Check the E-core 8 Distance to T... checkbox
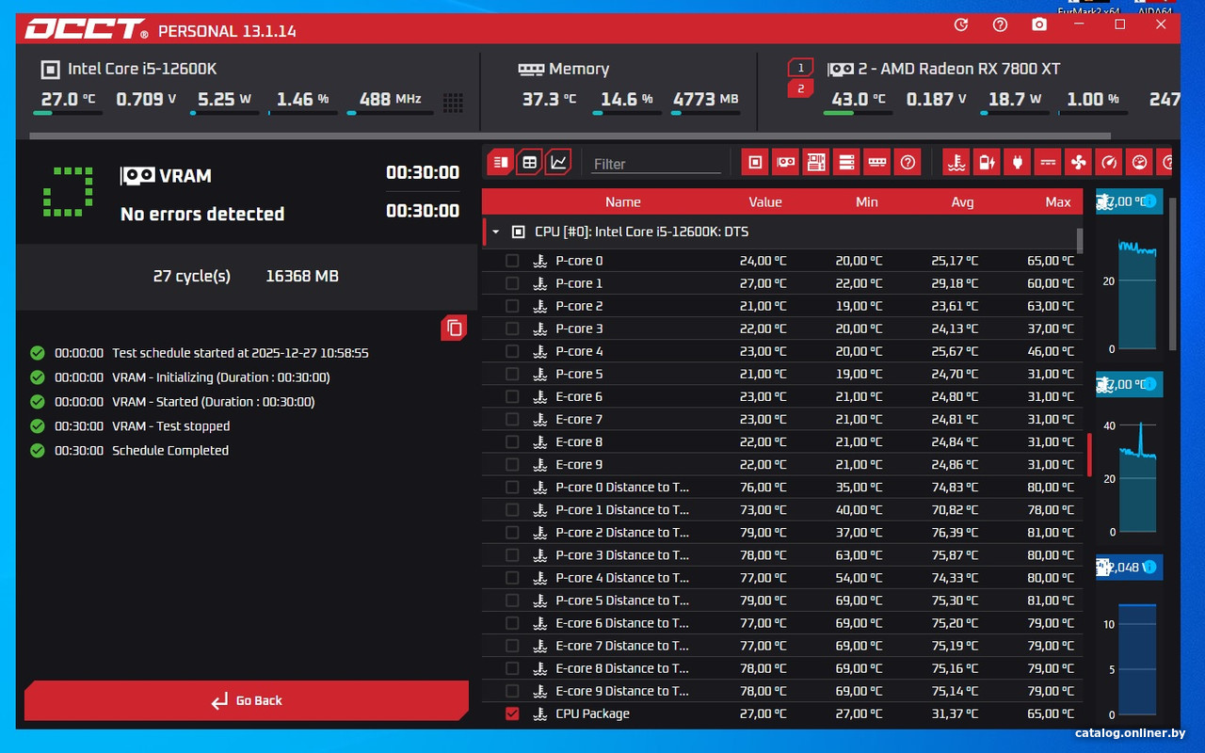 coord(512,668)
